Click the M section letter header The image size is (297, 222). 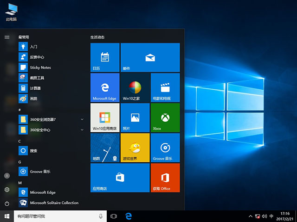pos(20,183)
